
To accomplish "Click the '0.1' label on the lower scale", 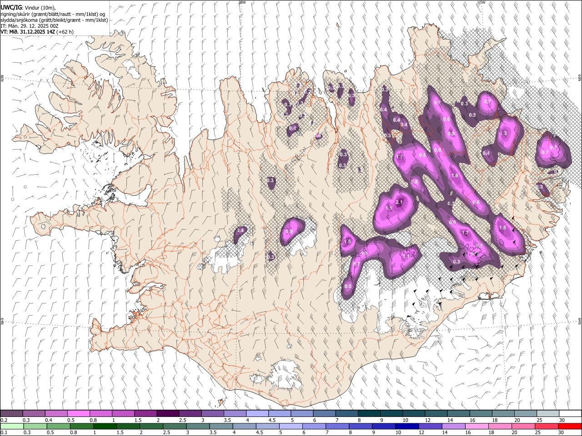I will (x=4, y=433).
